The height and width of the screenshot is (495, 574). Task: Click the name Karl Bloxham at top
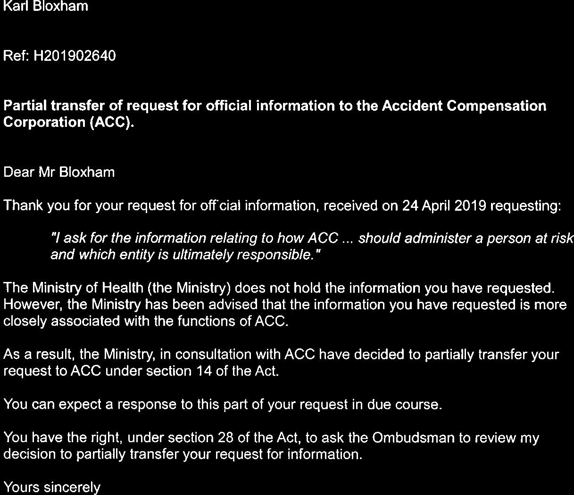point(46,7)
